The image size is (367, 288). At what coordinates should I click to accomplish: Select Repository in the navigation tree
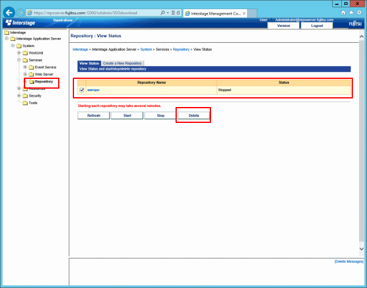click(44, 81)
